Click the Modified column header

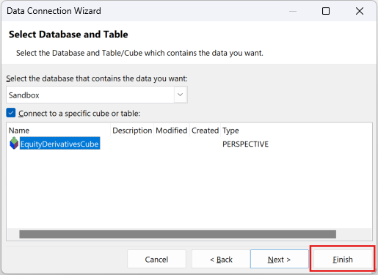[172, 131]
